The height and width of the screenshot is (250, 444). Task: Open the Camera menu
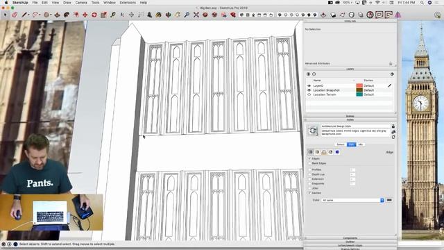tap(81, 3)
